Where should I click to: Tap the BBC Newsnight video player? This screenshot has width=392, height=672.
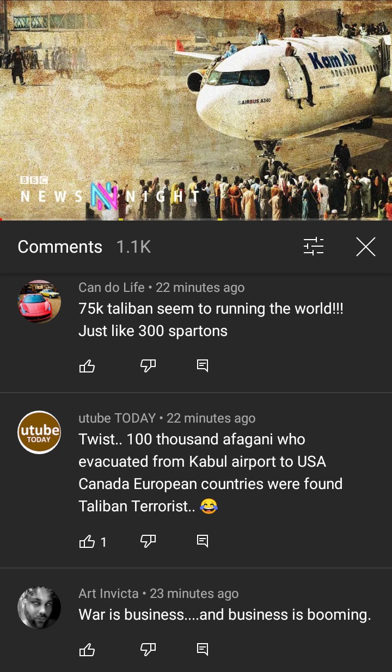(x=196, y=109)
